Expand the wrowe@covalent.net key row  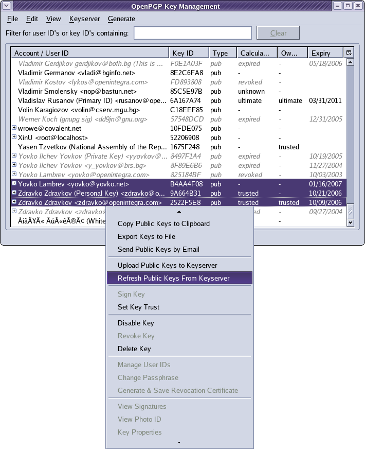[14, 128]
